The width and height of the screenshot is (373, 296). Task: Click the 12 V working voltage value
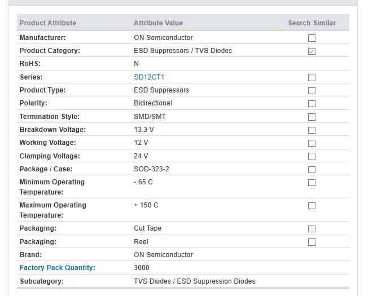(141, 143)
